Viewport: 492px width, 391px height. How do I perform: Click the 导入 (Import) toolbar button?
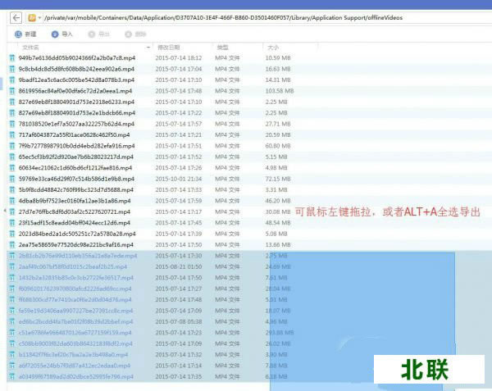(x=61, y=34)
